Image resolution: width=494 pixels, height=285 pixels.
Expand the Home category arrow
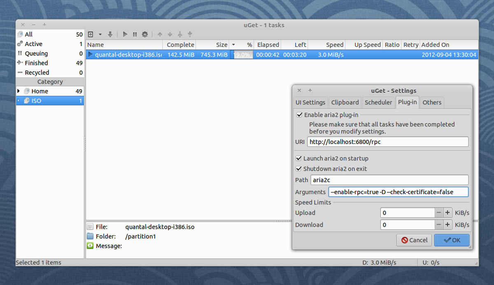[x=19, y=91]
